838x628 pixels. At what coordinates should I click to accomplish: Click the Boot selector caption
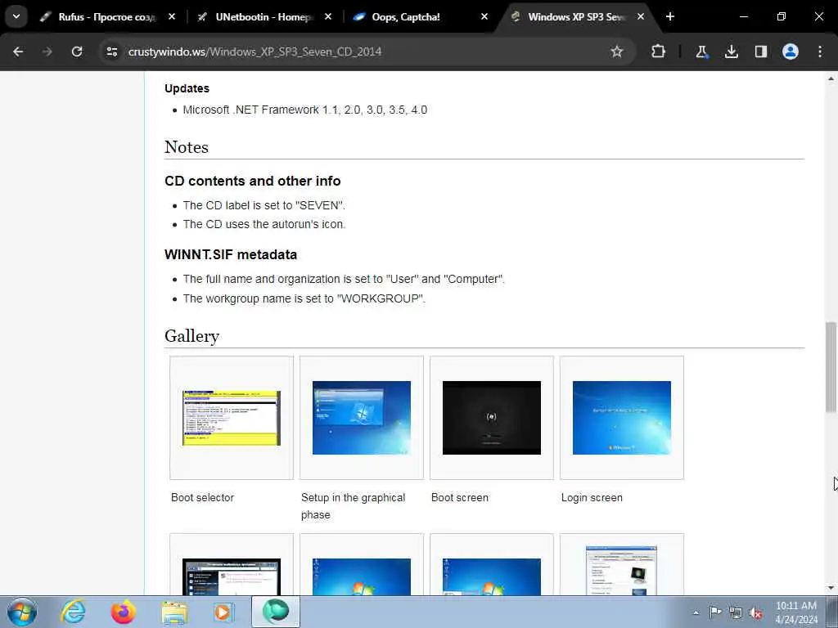203,498
